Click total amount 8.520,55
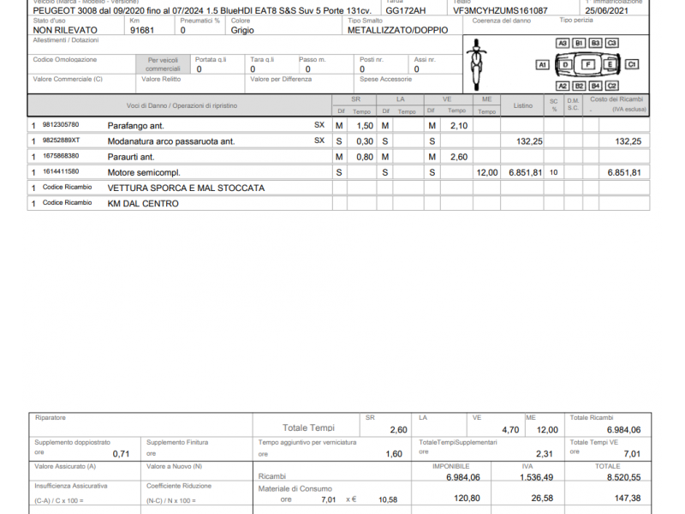This screenshot has width=685, height=514. (x=624, y=478)
